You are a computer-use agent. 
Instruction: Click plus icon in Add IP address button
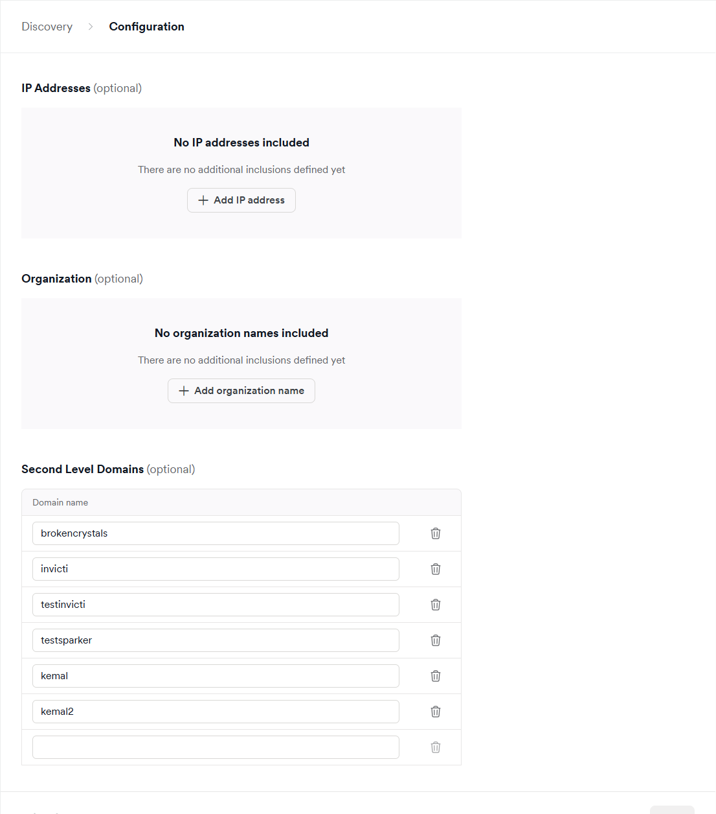[x=203, y=200]
